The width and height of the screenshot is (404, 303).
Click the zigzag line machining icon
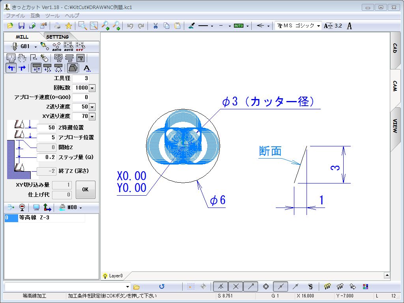click(69, 58)
